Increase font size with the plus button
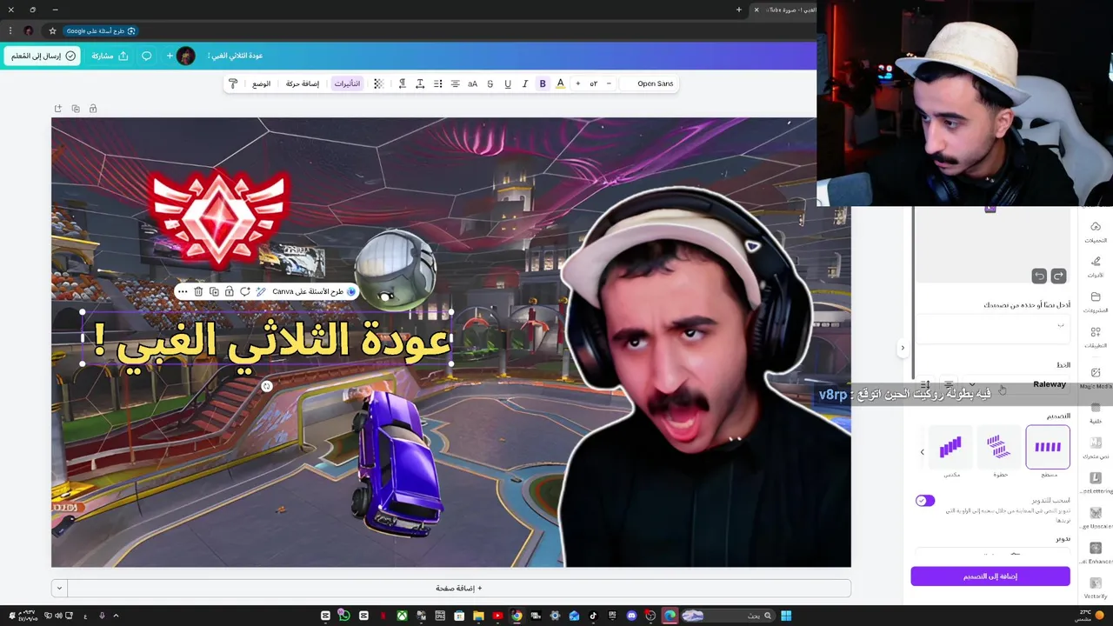The width and height of the screenshot is (1113, 626). click(x=577, y=83)
